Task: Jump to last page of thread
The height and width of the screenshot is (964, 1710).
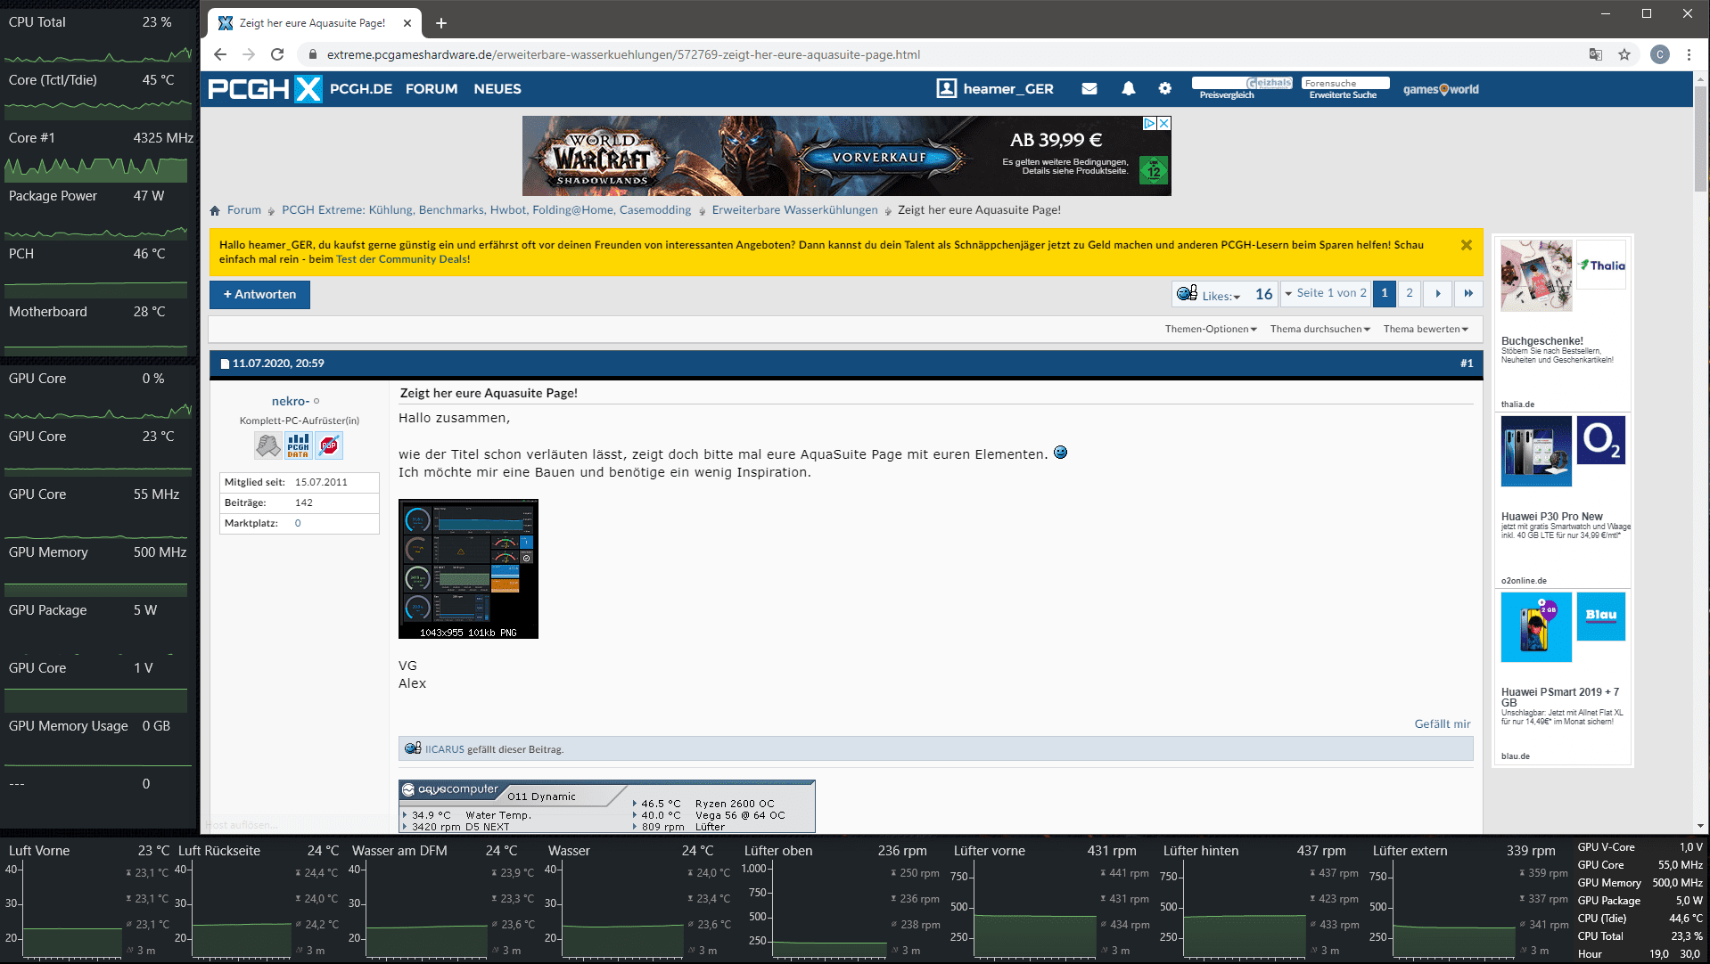Action: pos(1467,293)
